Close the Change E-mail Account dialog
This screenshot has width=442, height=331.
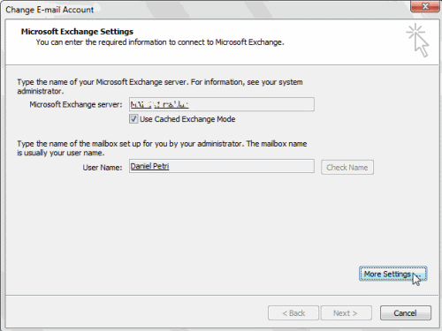(x=425, y=6)
